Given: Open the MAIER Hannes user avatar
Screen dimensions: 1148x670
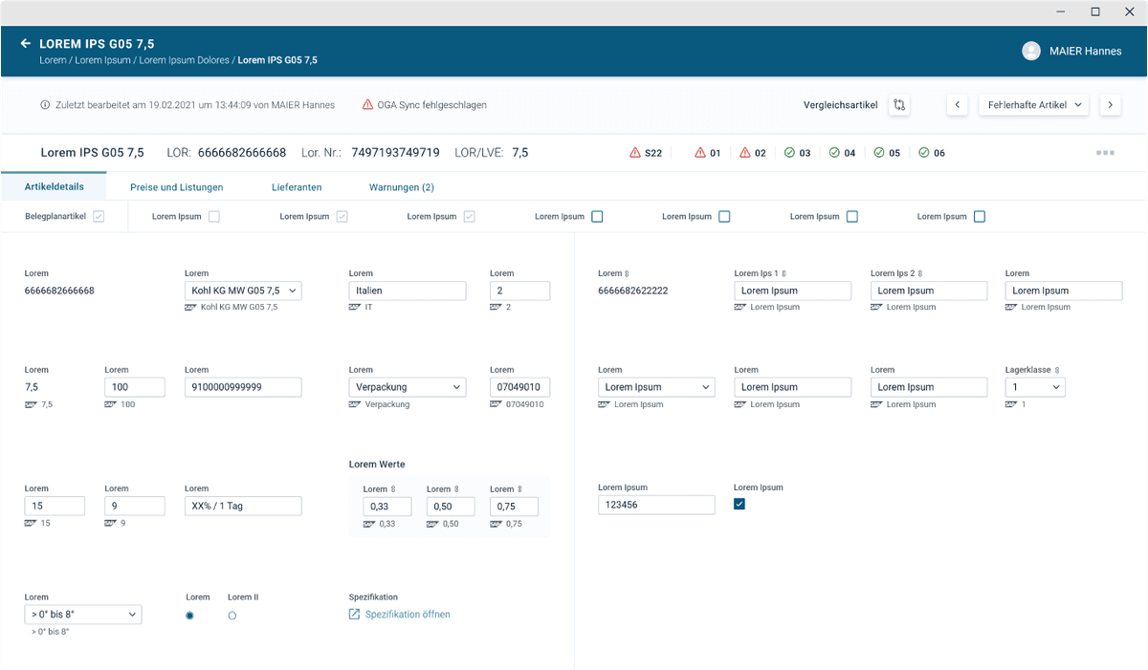Looking at the screenshot, I should coord(1030,51).
